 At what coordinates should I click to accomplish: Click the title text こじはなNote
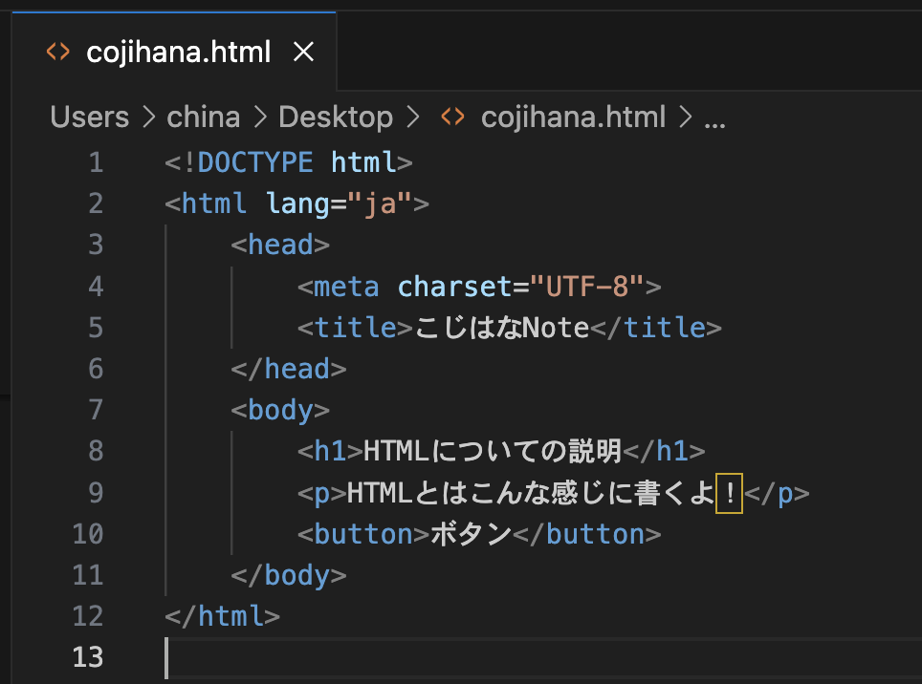coord(501,328)
